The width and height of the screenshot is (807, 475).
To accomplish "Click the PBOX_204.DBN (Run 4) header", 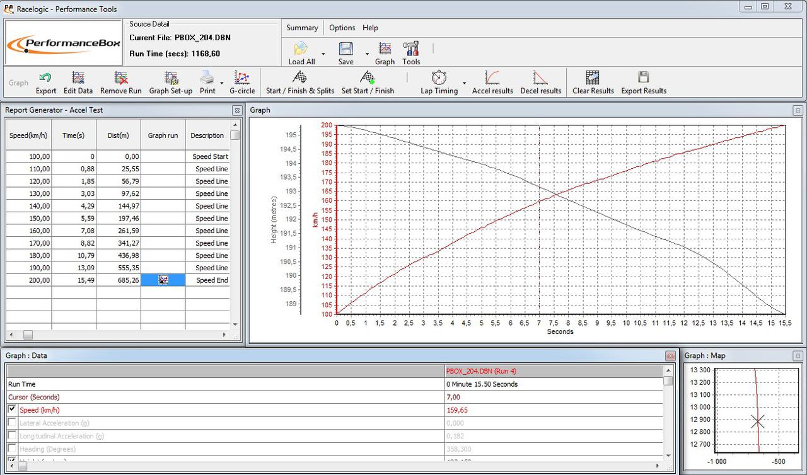I will (x=481, y=371).
